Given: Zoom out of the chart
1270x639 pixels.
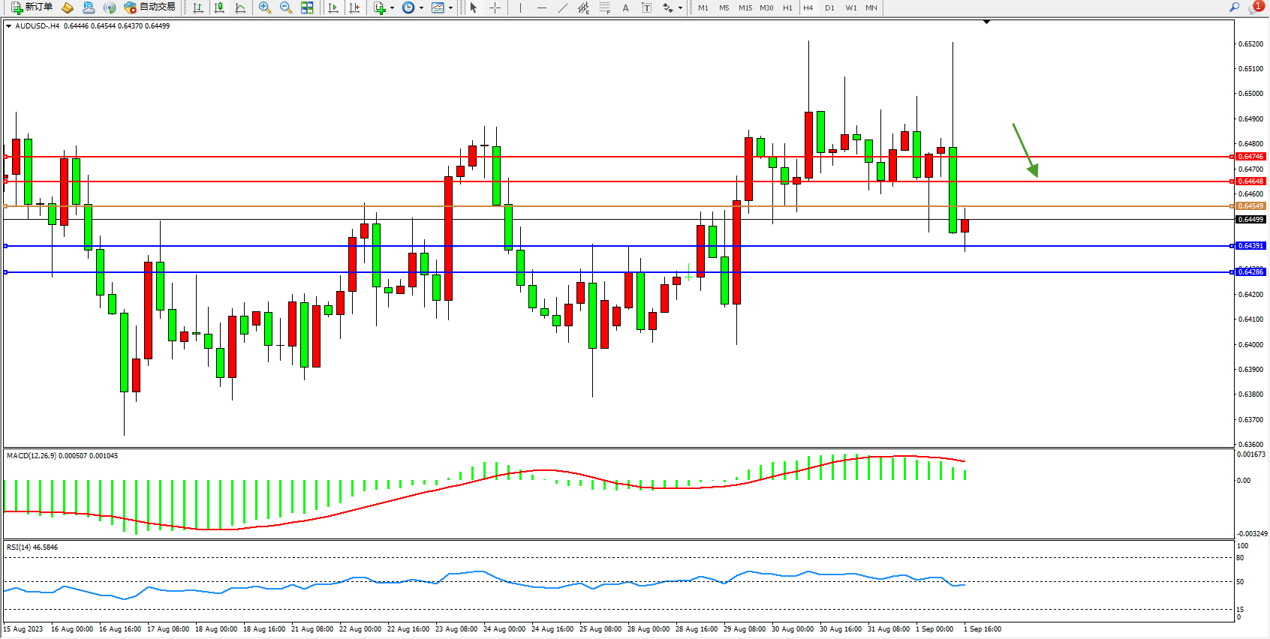Looking at the screenshot, I should point(286,7).
